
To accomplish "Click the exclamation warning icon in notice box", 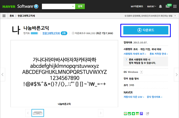I will pos(126,60).
